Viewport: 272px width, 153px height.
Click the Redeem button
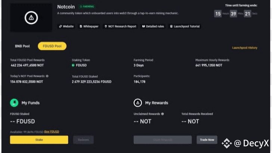tap(83, 140)
